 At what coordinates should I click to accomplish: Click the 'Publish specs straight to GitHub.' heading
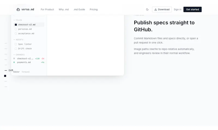click(x=164, y=26)
